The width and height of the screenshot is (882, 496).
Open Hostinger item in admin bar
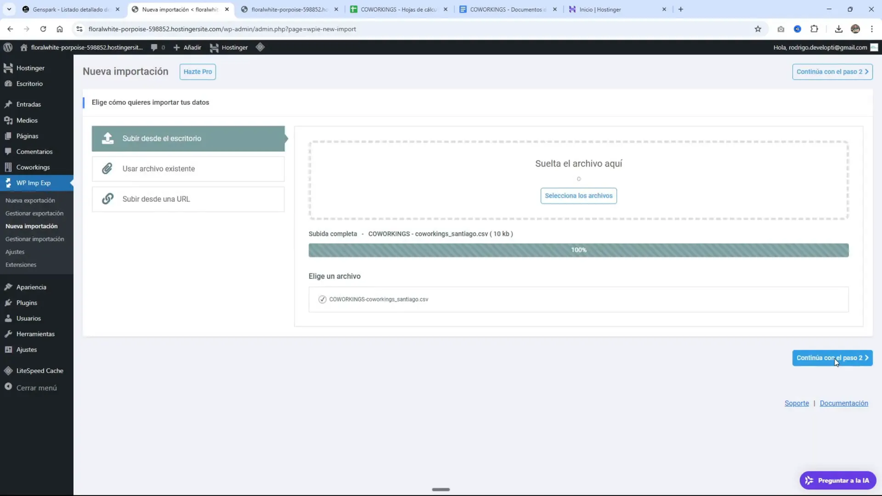point(229,47)
